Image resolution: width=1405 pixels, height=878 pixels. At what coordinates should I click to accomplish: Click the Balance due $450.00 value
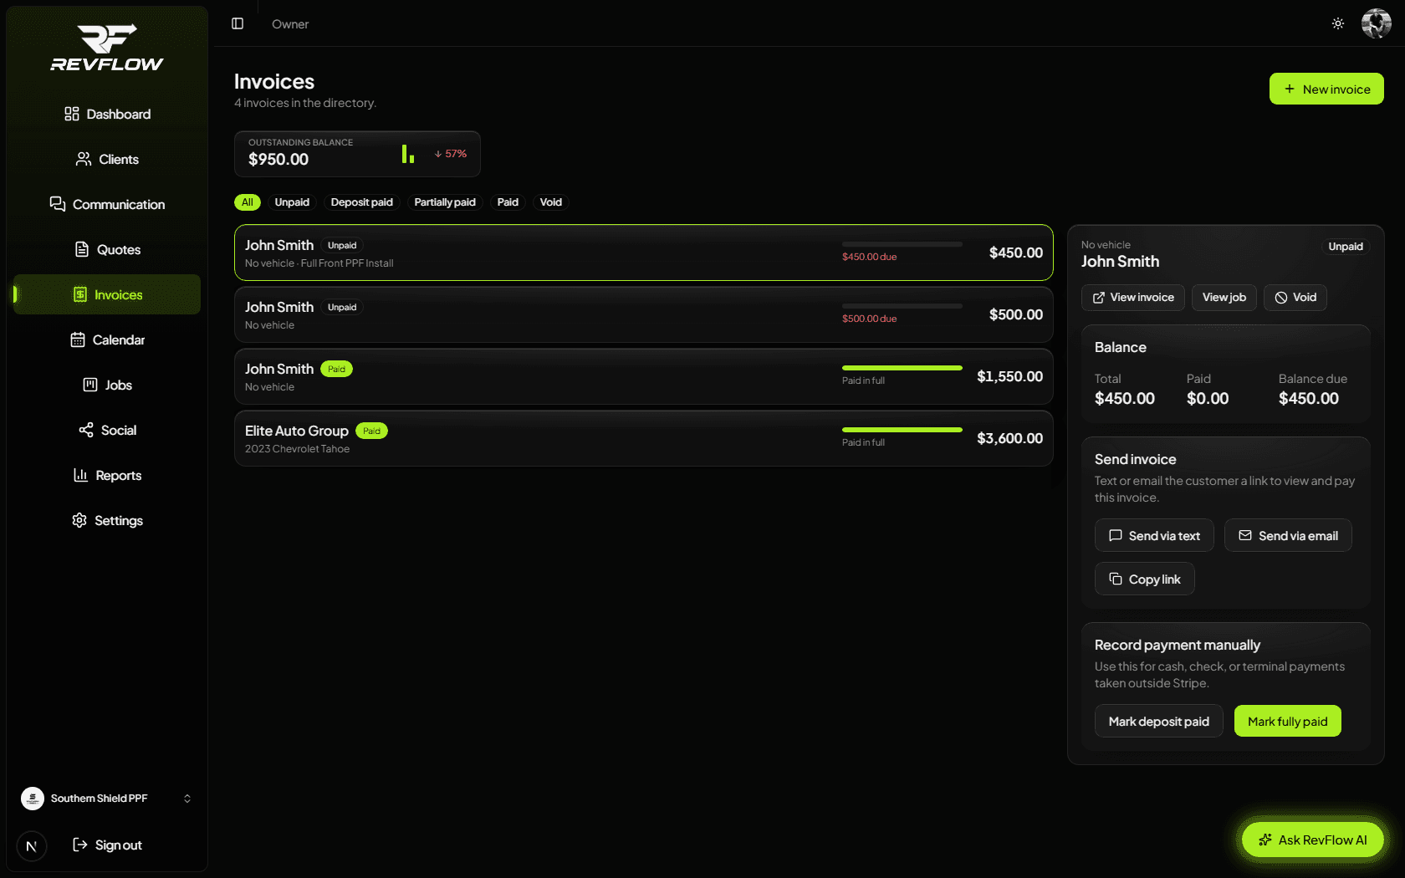[1309, 399]
